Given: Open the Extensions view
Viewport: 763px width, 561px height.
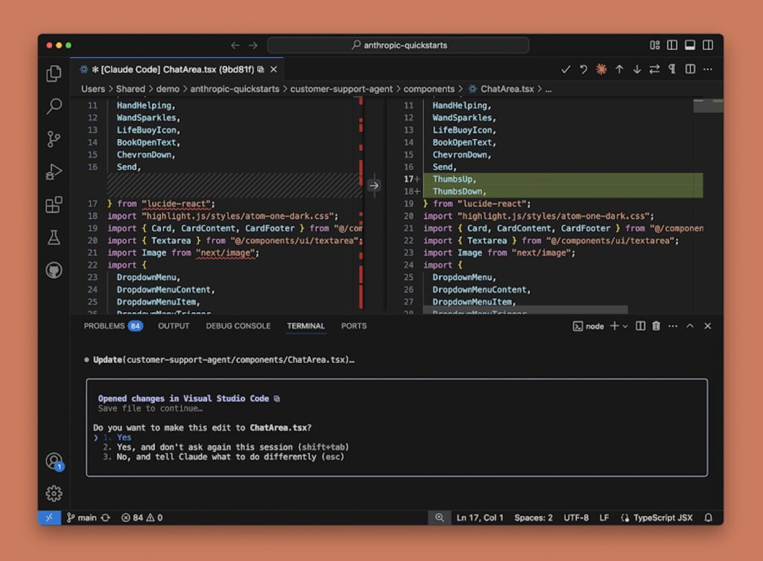Looking at the screenshot, I should pos(54,205).
